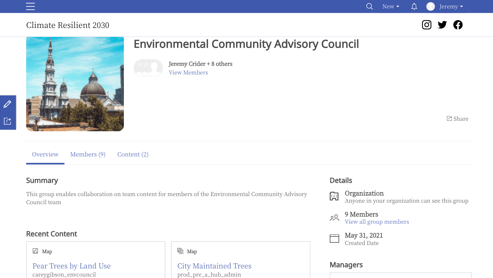Open Pear Trees by Land Use map
The width and height of the screenshot is (493, 278).
(x=72, y=266)
